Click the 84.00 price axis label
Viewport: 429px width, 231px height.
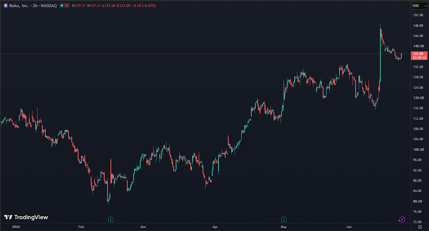pos(417,191)
